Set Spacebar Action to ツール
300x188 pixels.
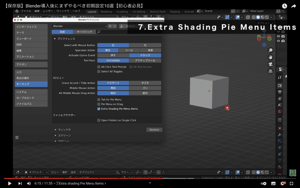coord(129,50)
